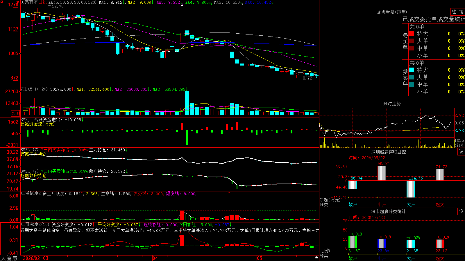Click the 日线 period label
This screenshot has height=261, width=465.
click(42, 2)
